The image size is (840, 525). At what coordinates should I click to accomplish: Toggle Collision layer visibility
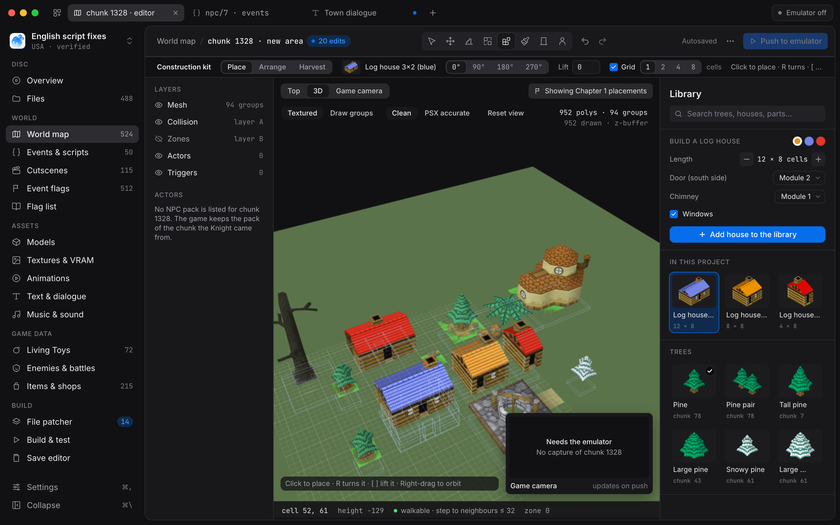pyautogui.click(x=159, y=122)
